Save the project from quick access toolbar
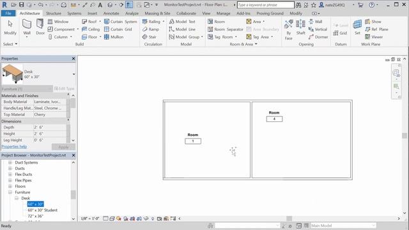409x230 pixels. coord(21,4)
